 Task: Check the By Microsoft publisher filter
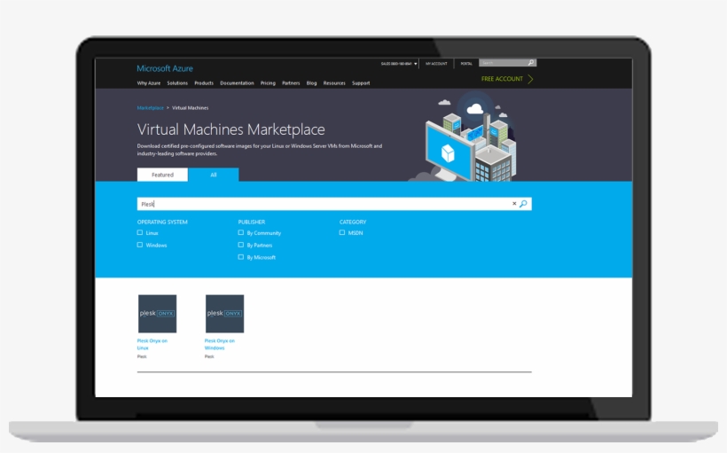241,257
